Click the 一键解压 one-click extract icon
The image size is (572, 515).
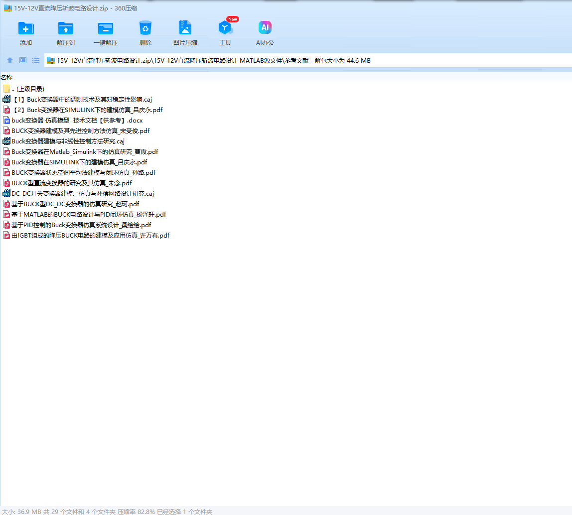click(106, 28)
